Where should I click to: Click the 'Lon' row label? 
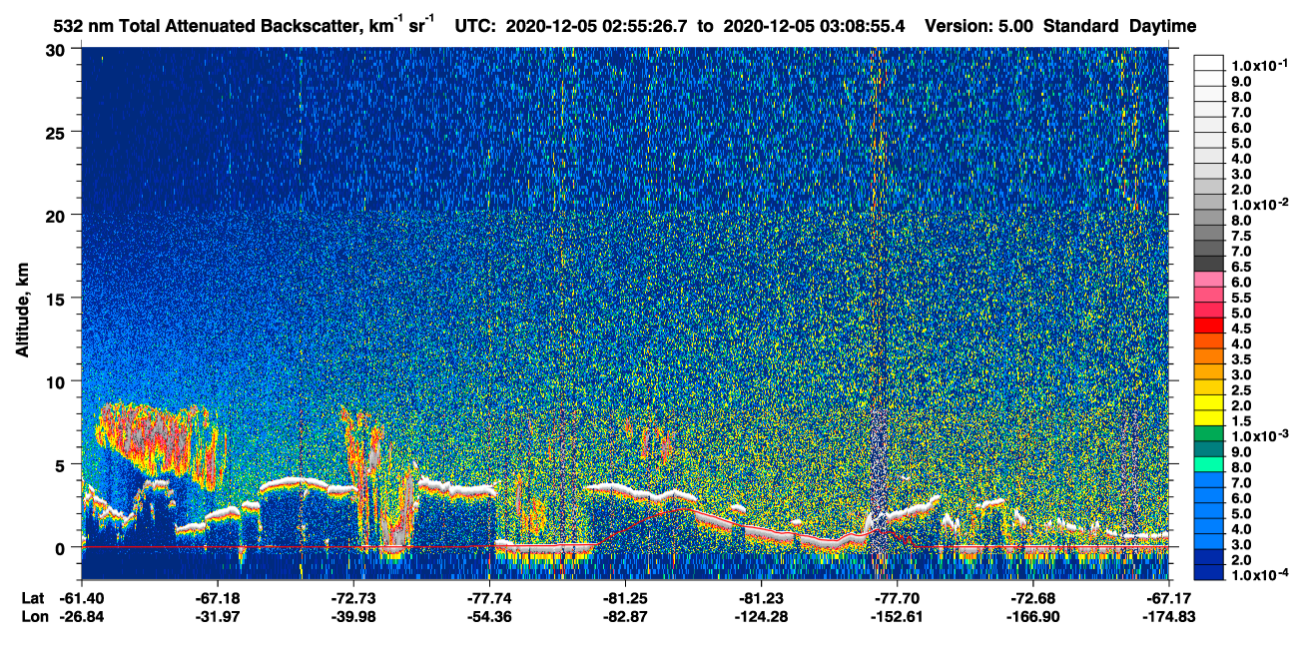[34, 616]
